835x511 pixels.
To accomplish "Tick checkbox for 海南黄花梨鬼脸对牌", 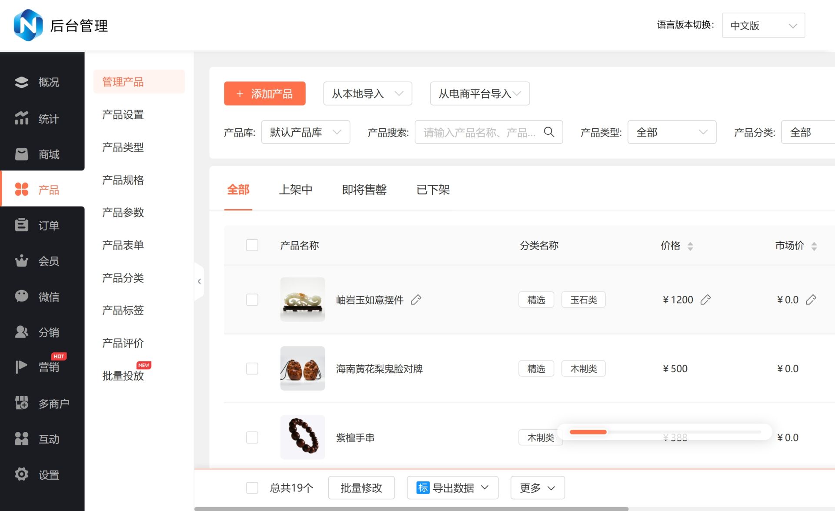I will (x=252, y=369).
